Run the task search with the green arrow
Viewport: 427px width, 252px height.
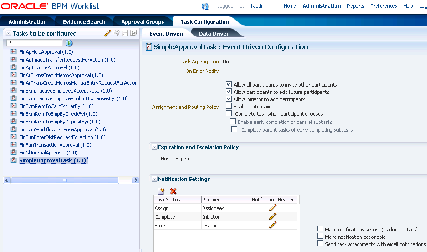69,43
